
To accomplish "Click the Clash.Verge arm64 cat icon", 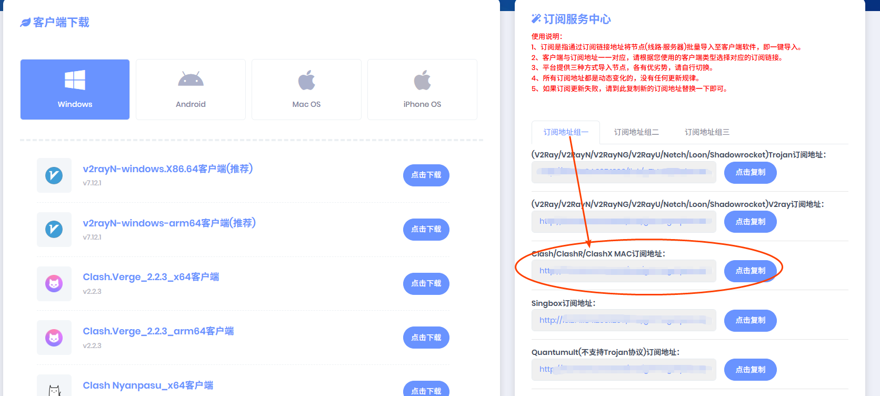I will coord(54,338).
